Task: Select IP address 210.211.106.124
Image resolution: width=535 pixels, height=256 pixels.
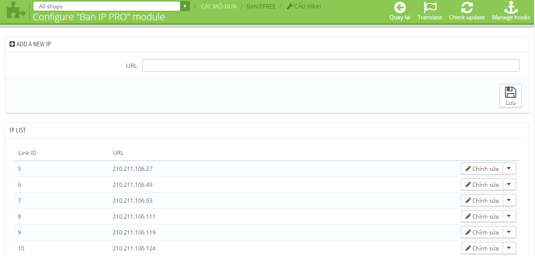Action: (x=134, y=248)
